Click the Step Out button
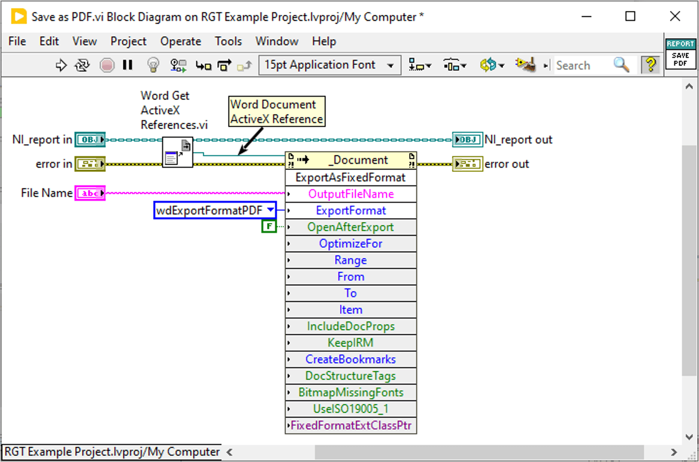Image resolution: width=699 pixels, height=462 pixels. pyautogui.click(x=245, y=65)
